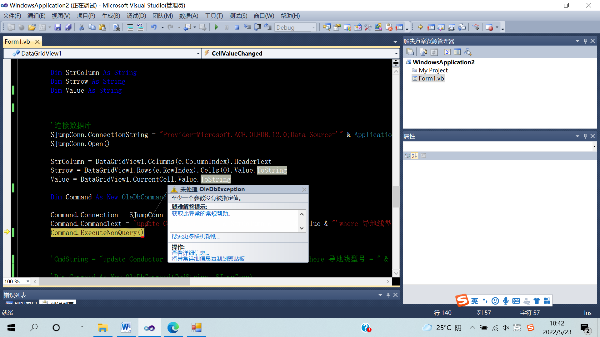Open the CellValueChanged method dropdown

tap(396, 54)
